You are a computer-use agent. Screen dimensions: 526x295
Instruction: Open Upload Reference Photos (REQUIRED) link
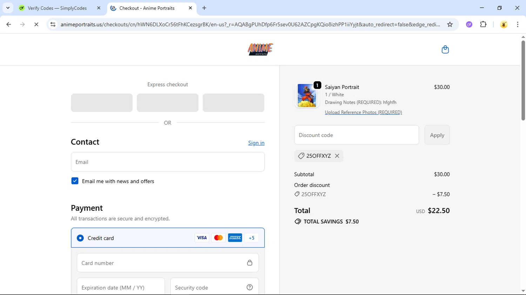[x=363, y=112]
